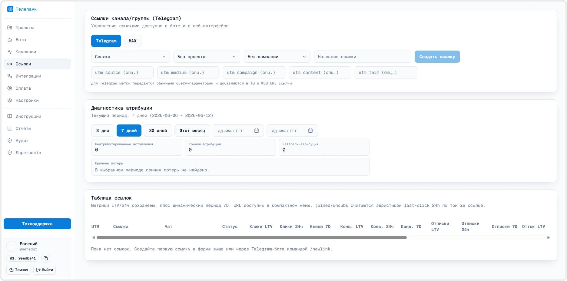Click the Ссылки chain-link icon

click(10, 64)
